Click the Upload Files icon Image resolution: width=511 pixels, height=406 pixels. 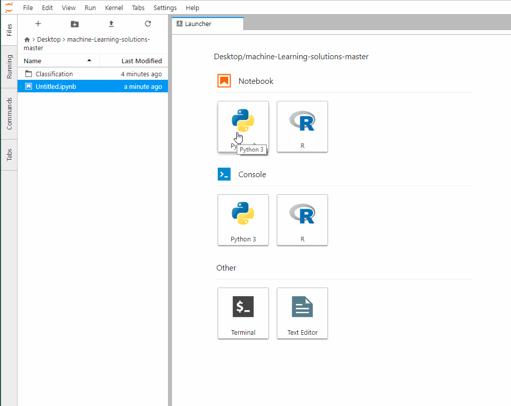point(111,24)
